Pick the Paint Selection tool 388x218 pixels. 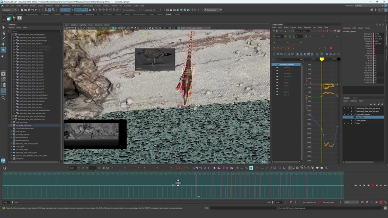pos(3,39)
